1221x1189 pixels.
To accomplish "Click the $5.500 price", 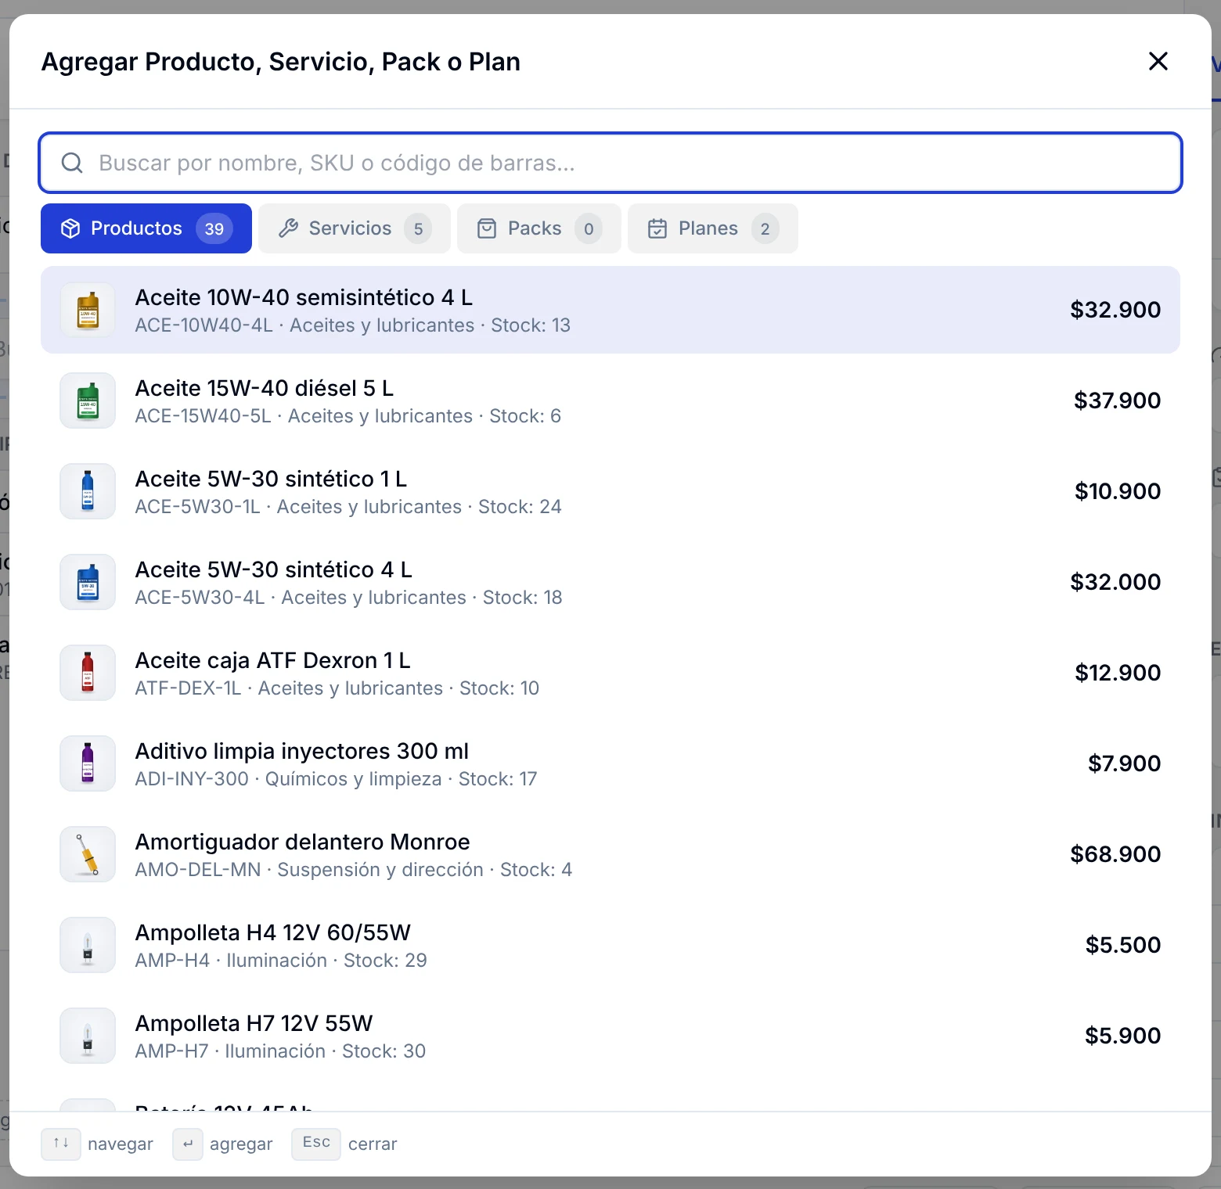I will pyautogui.click(x=1123, y=945).
